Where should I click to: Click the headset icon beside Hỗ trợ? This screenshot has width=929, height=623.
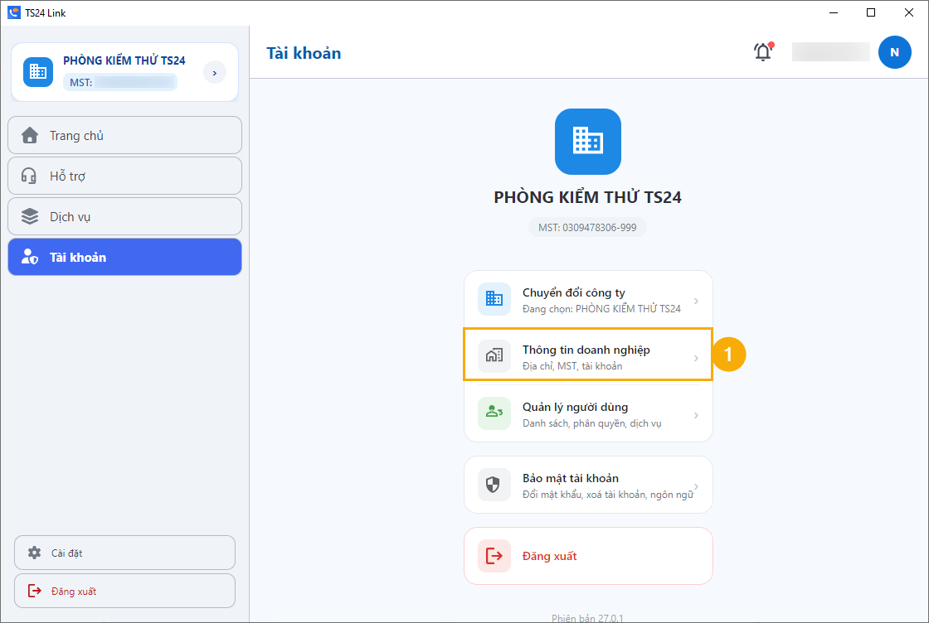click(29, 176)
